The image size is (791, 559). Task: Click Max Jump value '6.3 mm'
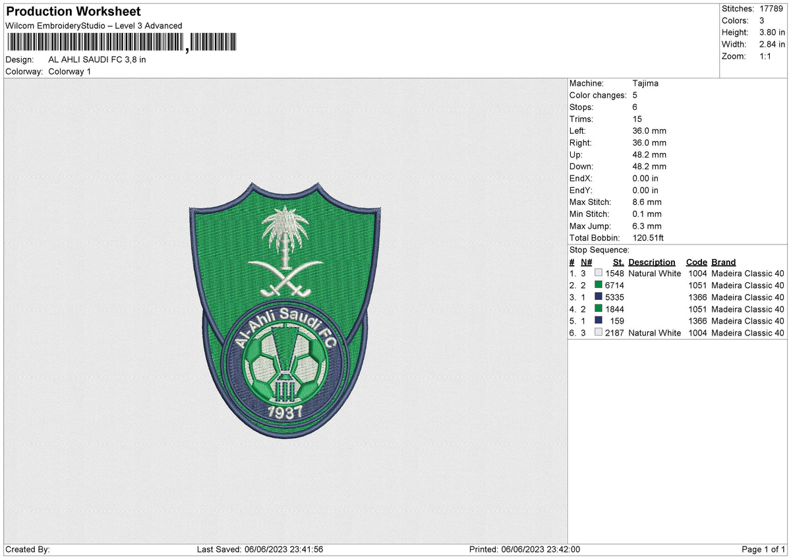click(x=647, y=225)
